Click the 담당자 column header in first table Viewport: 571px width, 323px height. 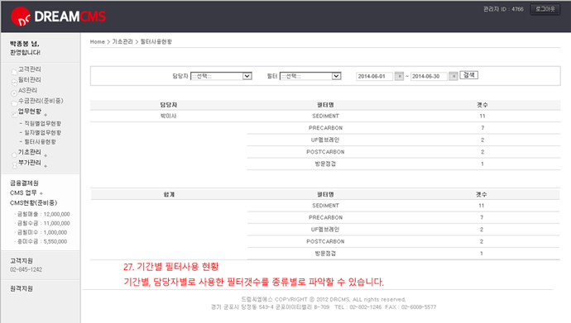(169, 105)
